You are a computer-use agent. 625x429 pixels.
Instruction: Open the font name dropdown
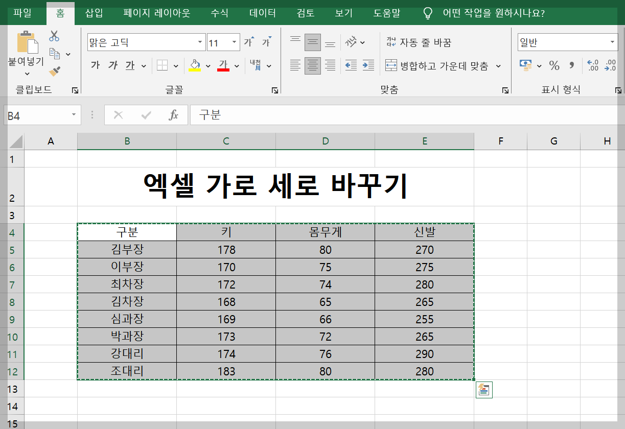click(200, 42)
